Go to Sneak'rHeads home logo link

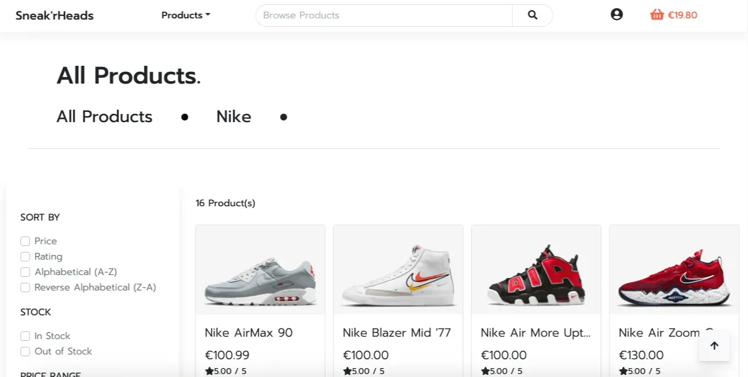(x=54, y=15)
